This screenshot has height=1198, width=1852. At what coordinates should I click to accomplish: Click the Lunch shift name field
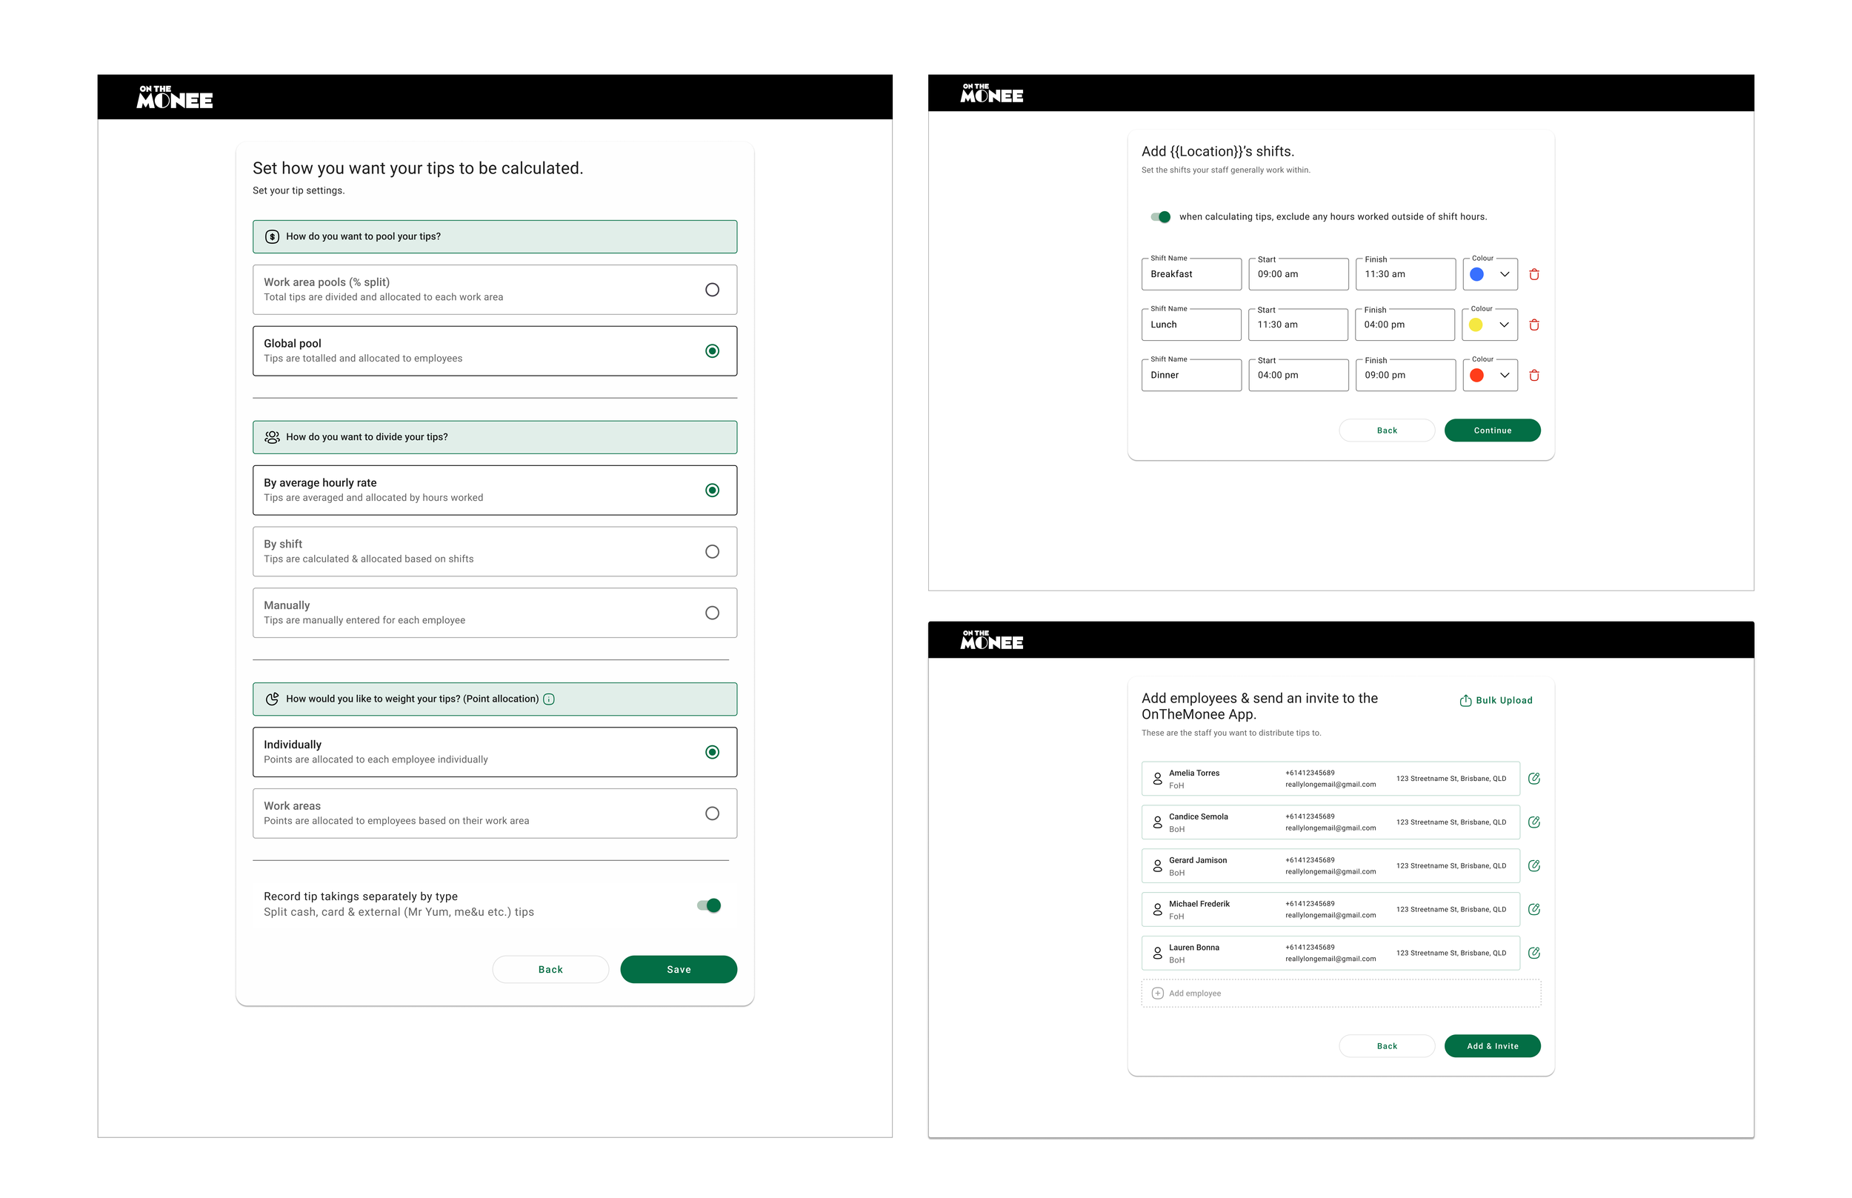point(1190,325)
